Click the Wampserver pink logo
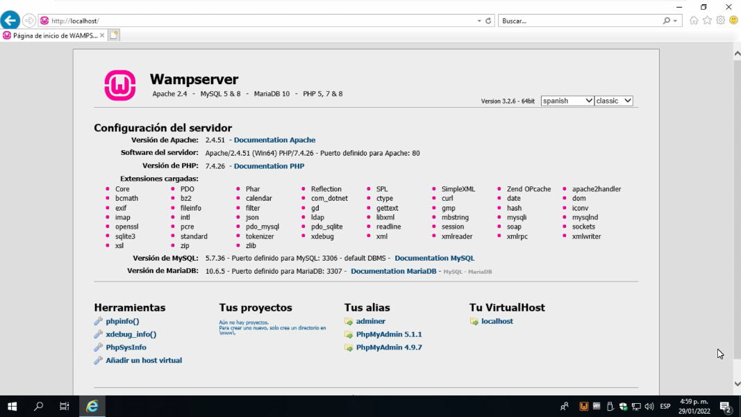The width and height of the screenshot is (741, 417). click(x=120, y=85)
